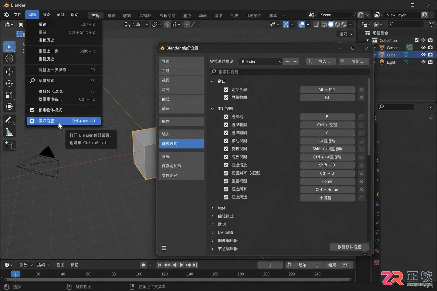The width and height of the screenshot is (437, 291).
Task: Exclude the Collection with its checkbox
Action: tap(417, 40)
